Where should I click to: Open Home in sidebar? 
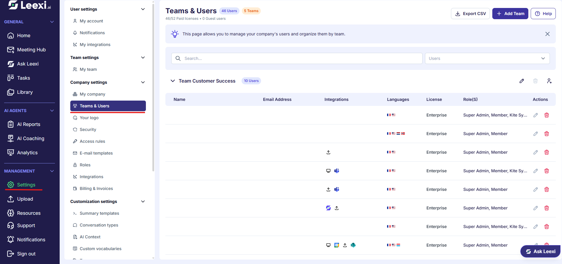tap(24, 35)
